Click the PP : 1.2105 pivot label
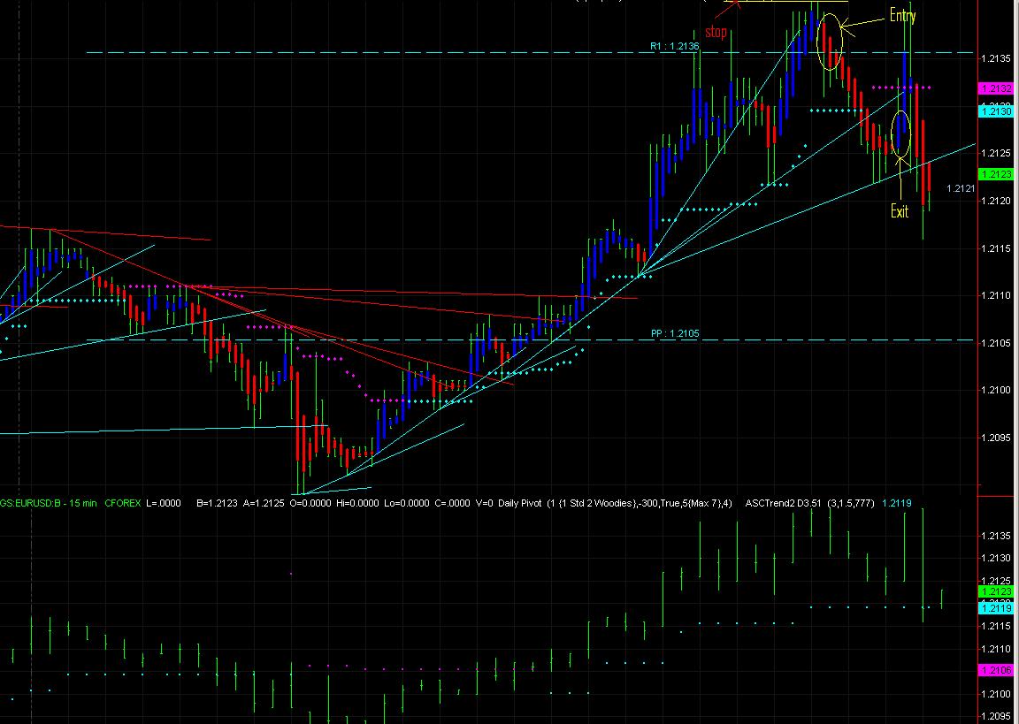The height and width of the screenshot is (724, 1019). (x=675, y=333)
